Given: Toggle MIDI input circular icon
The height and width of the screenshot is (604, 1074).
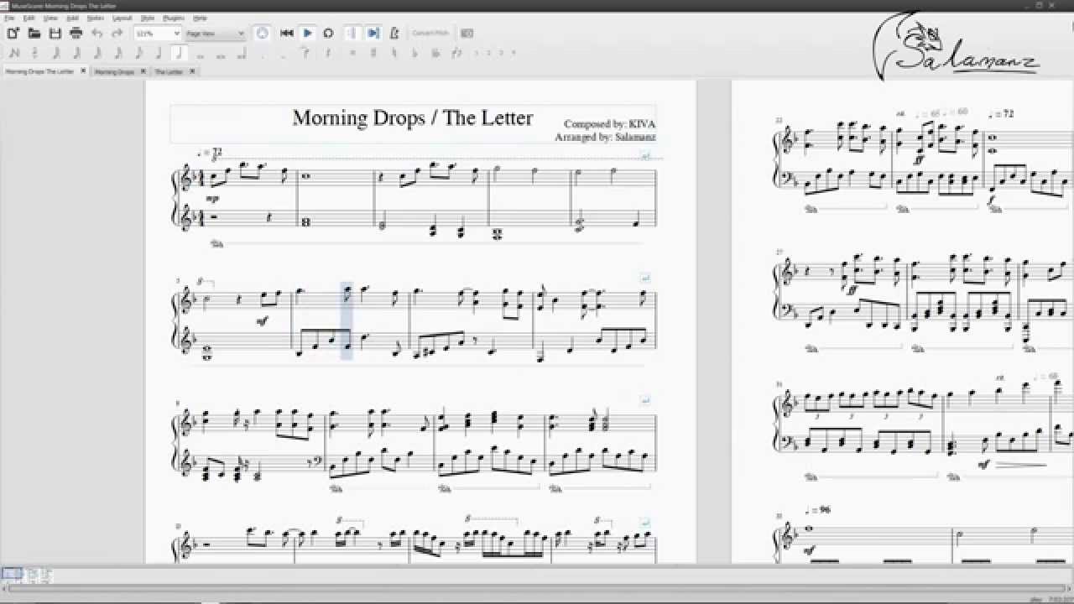Looking at the screenshot, I should point(262,33).
